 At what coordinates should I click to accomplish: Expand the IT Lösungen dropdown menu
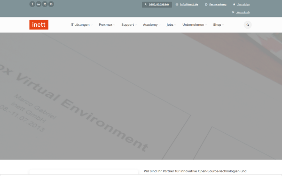click(81, 25)
